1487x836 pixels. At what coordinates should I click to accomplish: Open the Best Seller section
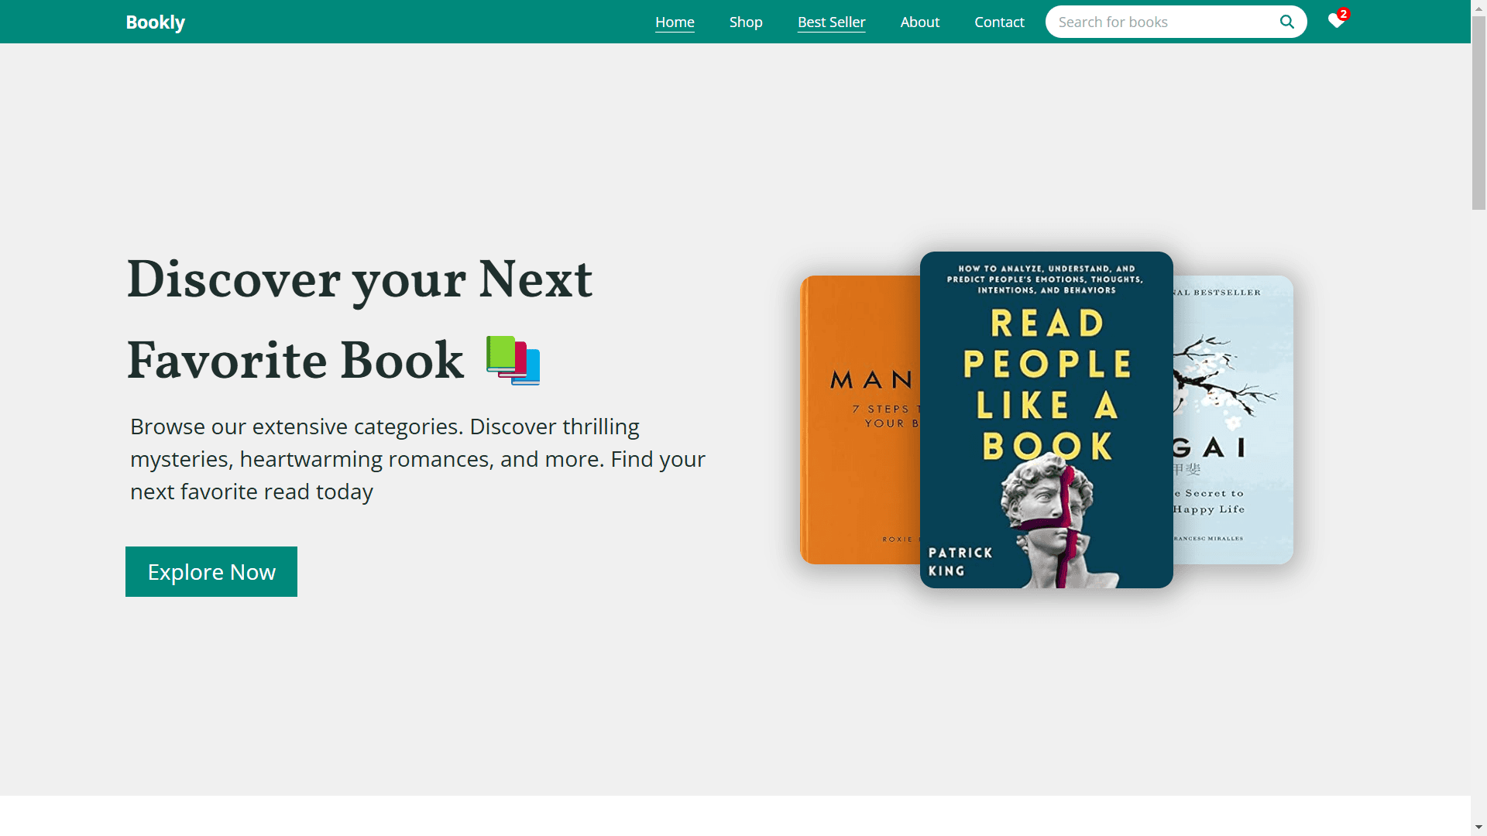(x=831, y=22)
